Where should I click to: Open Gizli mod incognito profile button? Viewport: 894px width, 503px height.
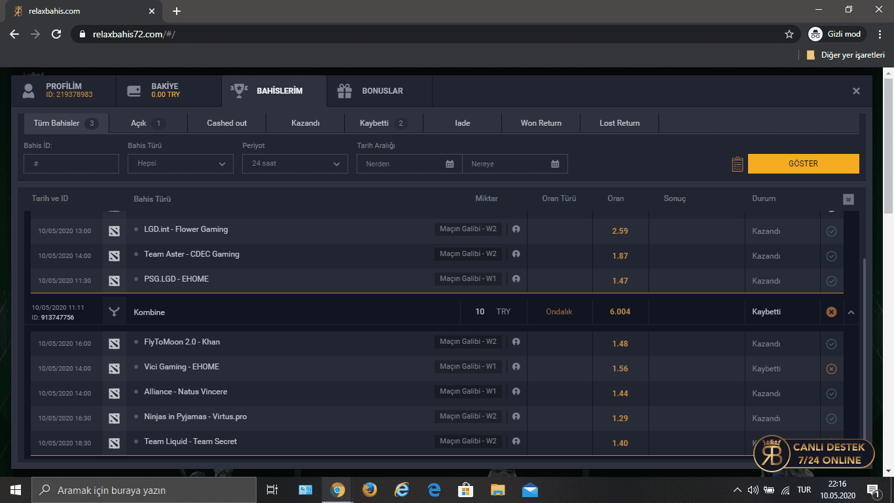[x=837, y=34]
